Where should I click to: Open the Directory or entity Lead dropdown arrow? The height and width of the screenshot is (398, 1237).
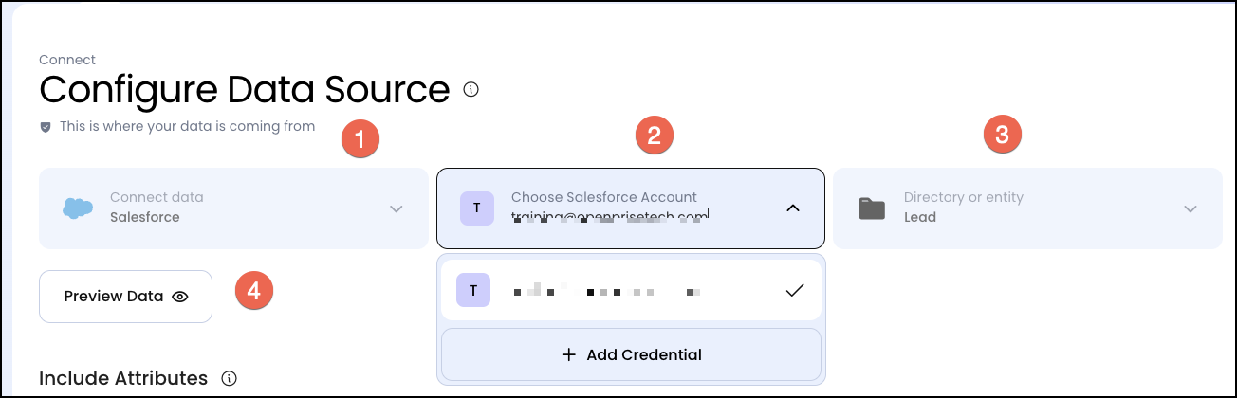pos(1191,208)
